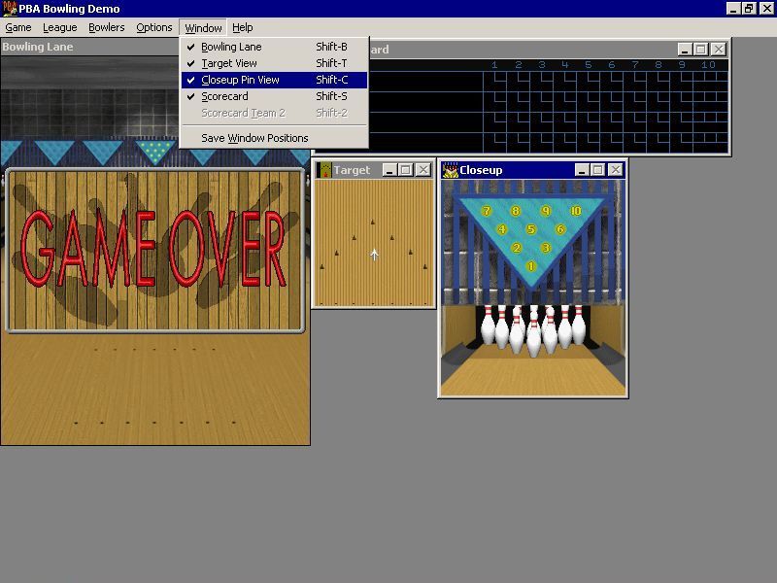Click pin number 10 in the closeup diagram
This screenshot has width=777, height=583.
(x=576, y=211)
